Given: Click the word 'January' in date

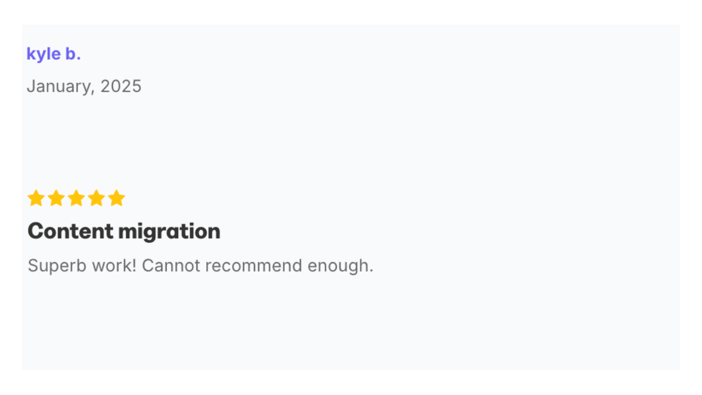Looking at the screenshot, I should (x=60, y=86).
